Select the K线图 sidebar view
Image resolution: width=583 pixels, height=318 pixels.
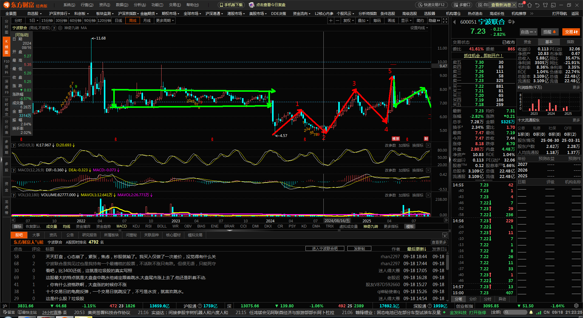coord(6,47)
